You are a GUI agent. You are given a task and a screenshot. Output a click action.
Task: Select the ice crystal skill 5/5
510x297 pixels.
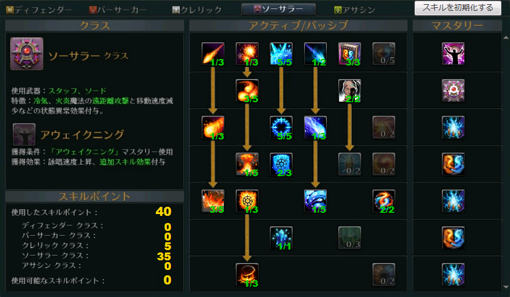[x=281, y=54]
